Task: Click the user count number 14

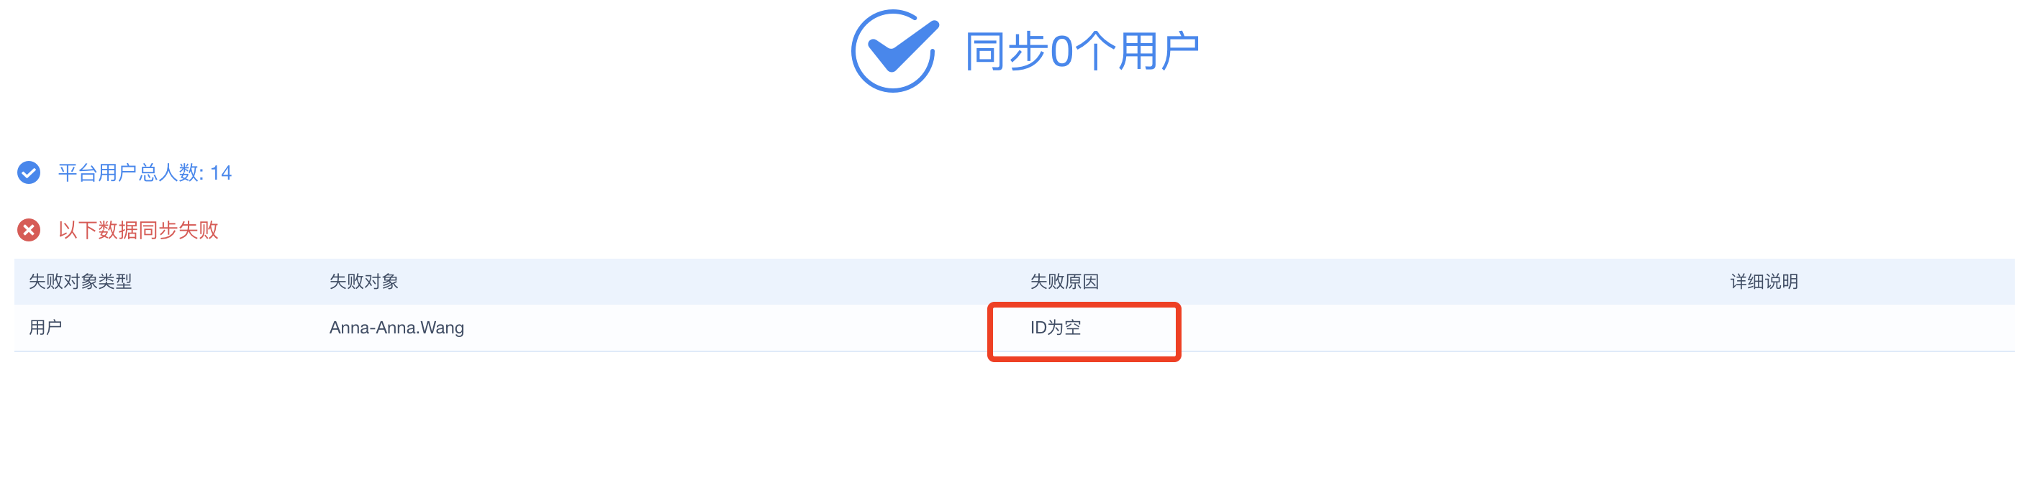Action: (x=221, y=172)
